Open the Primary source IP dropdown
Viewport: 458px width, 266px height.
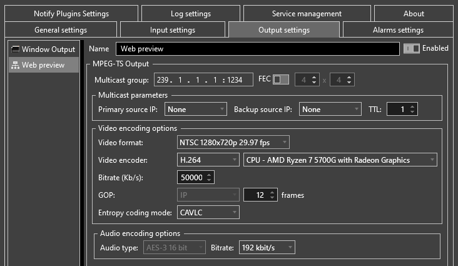click(x=196, y=109)
